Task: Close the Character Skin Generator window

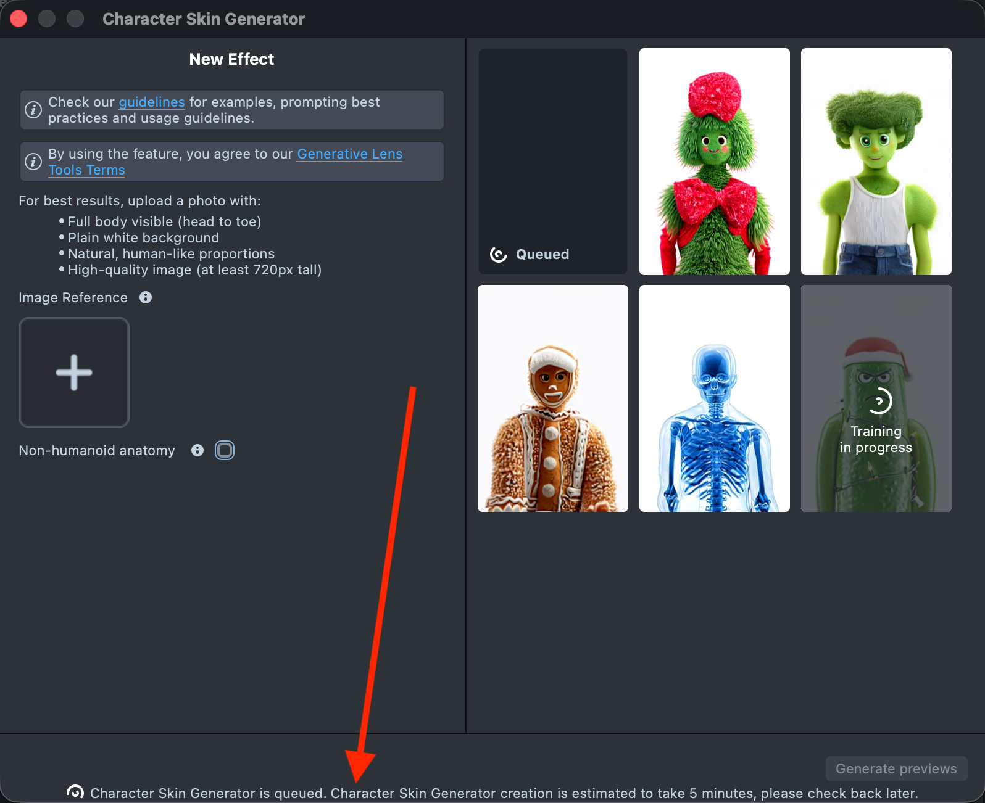Action: pyautogui.click(x=19, y=19)
